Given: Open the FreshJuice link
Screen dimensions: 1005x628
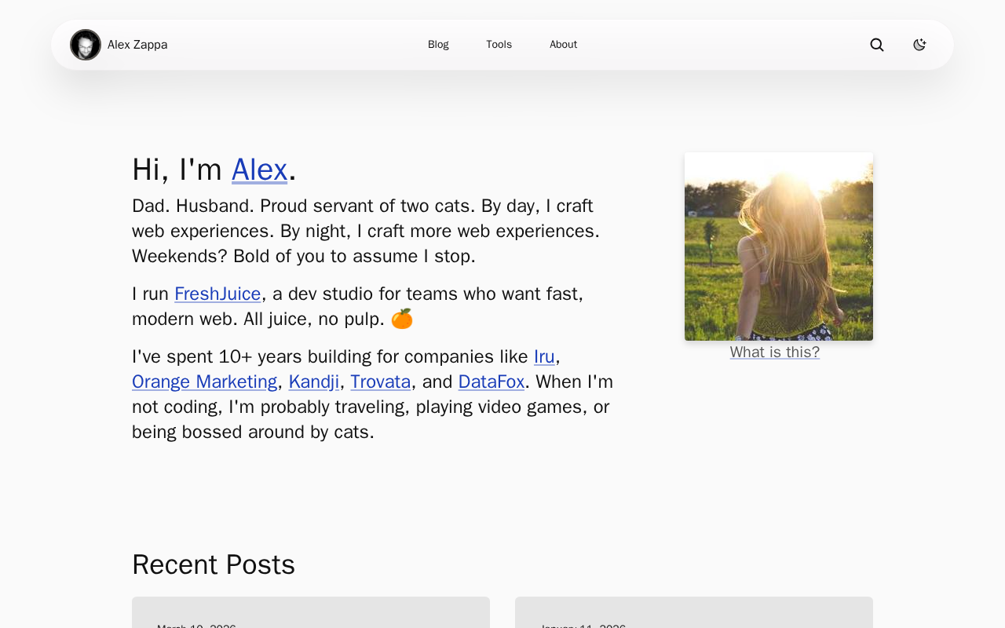Looking at the screenshot, I should pos(217,294).
